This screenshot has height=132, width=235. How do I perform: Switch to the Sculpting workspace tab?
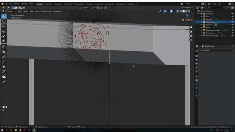(58, 4)
